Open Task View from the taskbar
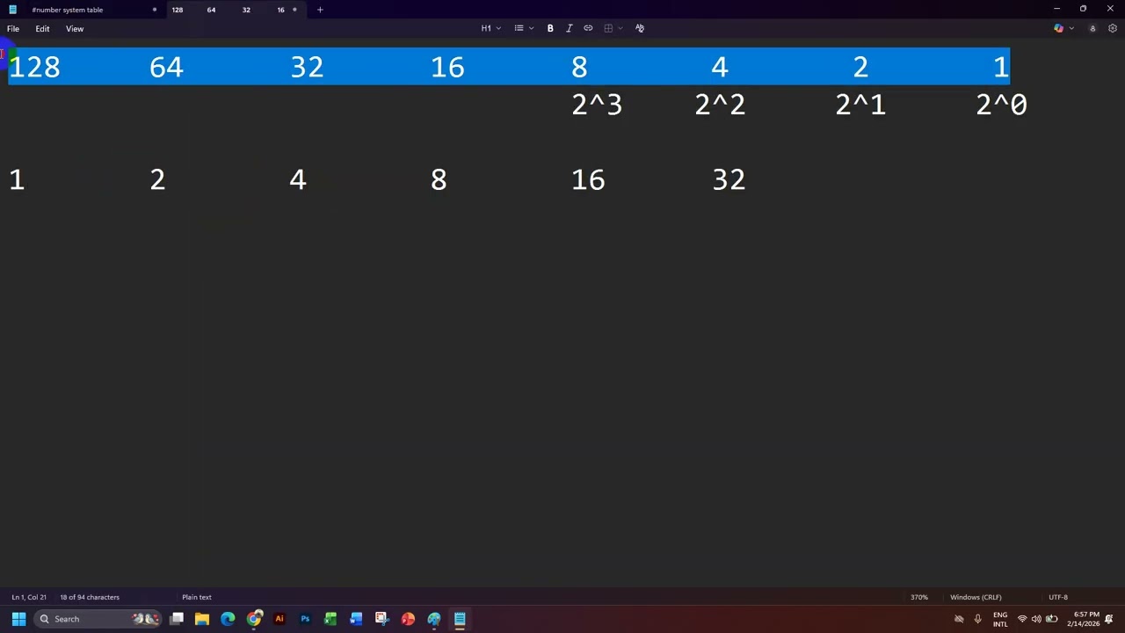Image resolution: width=1125 pixels, height=633 pixels. point(177,619)
